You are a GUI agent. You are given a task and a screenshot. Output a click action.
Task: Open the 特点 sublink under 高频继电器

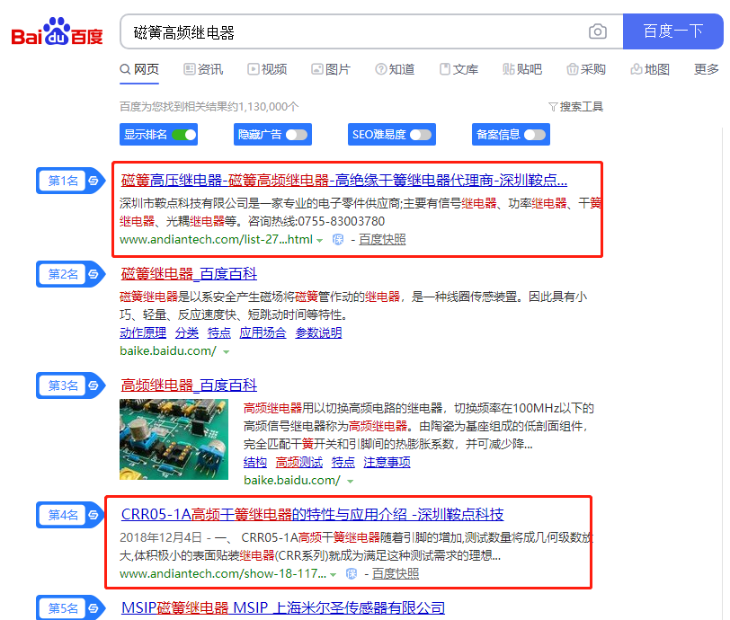pos(343,462)
